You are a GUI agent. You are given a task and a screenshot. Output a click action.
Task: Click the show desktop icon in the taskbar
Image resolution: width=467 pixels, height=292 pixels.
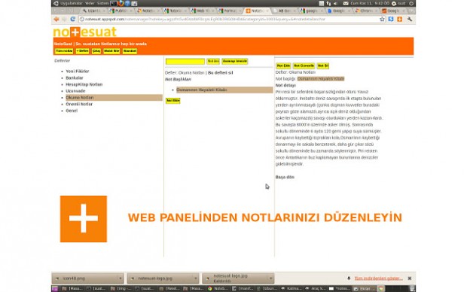coord(55,288)
